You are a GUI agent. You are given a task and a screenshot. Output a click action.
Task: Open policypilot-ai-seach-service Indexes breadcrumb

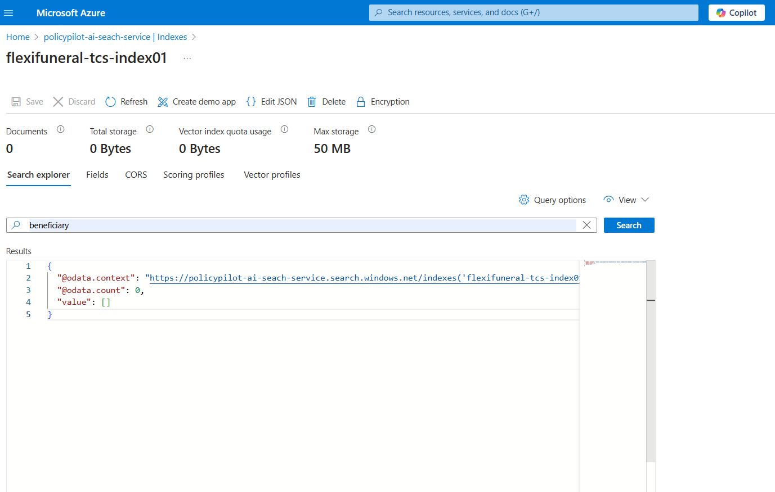[115, 37]
